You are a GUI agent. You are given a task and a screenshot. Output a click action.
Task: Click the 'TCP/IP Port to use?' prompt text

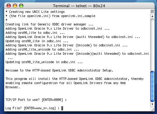coord(22,100)
